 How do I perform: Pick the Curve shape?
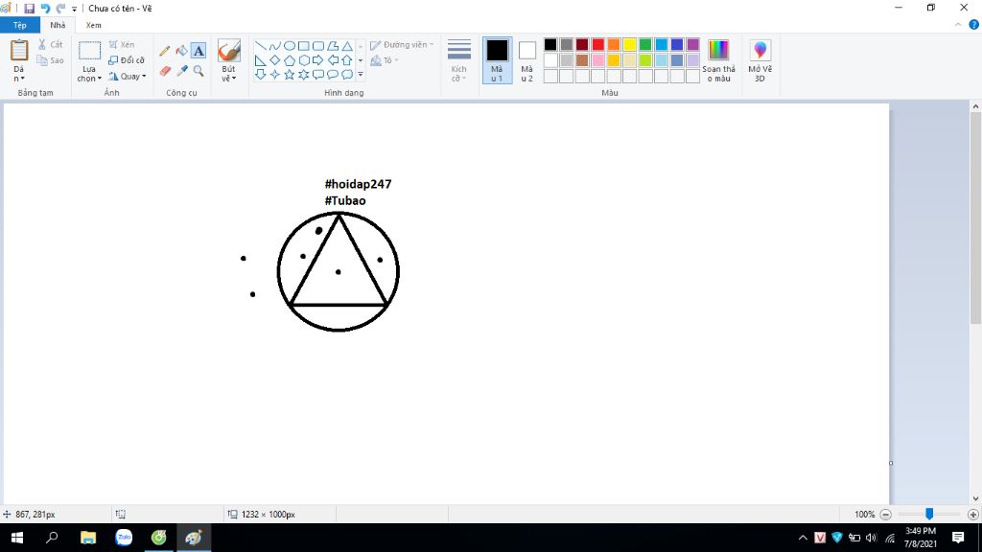pos(275,46)
